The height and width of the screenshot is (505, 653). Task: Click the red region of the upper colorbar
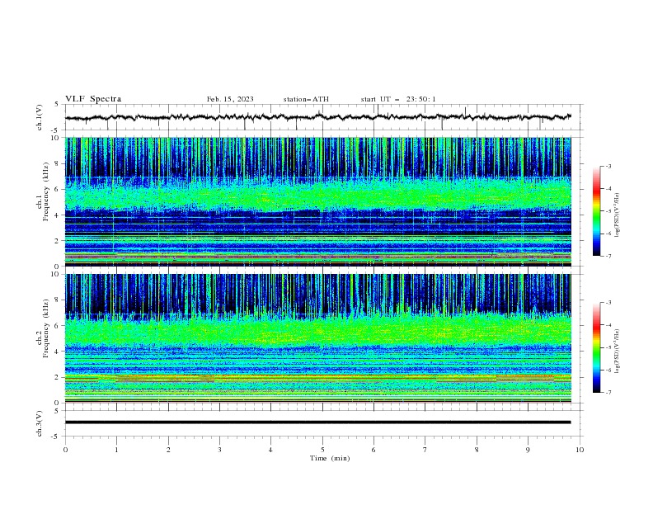596,190
